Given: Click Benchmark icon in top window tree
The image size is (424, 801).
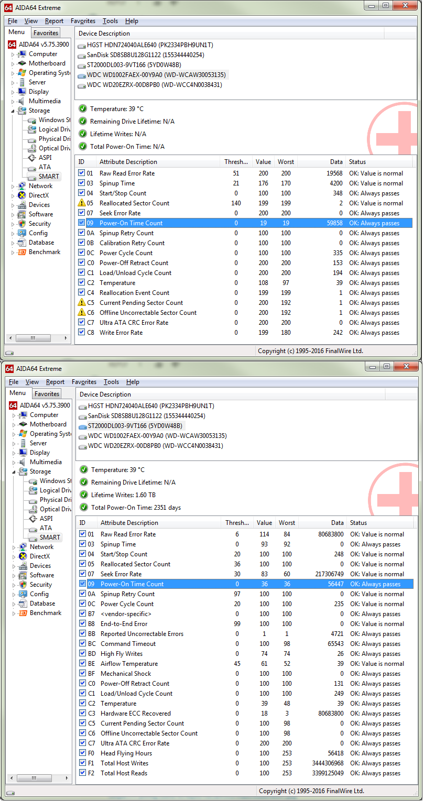Looking at the screenshot, I should click(22, 252).
